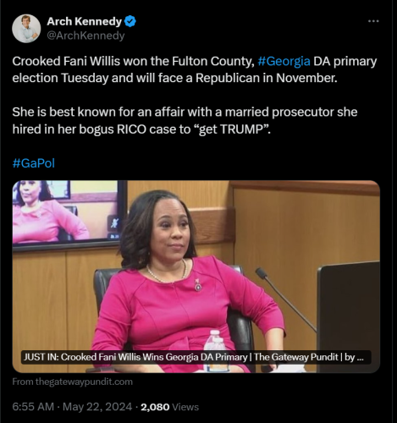Screen dimensions: 397x423
Task: Select the tweet's first paragraph about Fulton County
Action: coord(195,69)
